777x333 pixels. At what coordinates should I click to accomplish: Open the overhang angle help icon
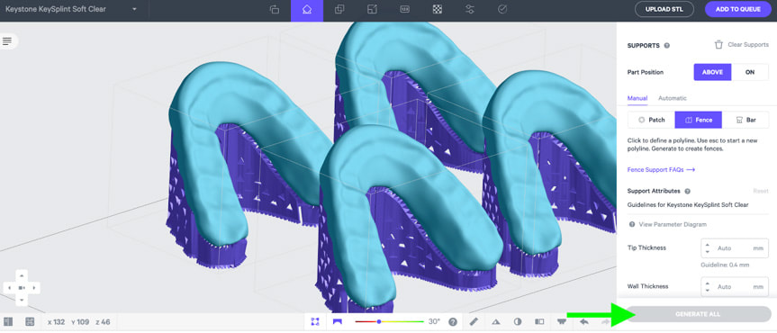point(452,321)
